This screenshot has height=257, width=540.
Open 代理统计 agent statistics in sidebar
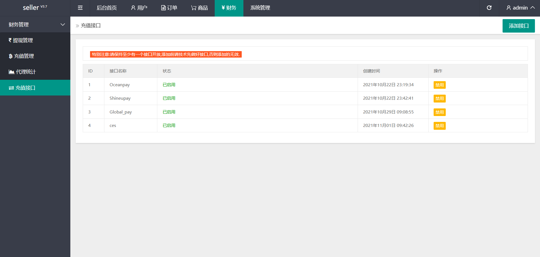point(22,72)
